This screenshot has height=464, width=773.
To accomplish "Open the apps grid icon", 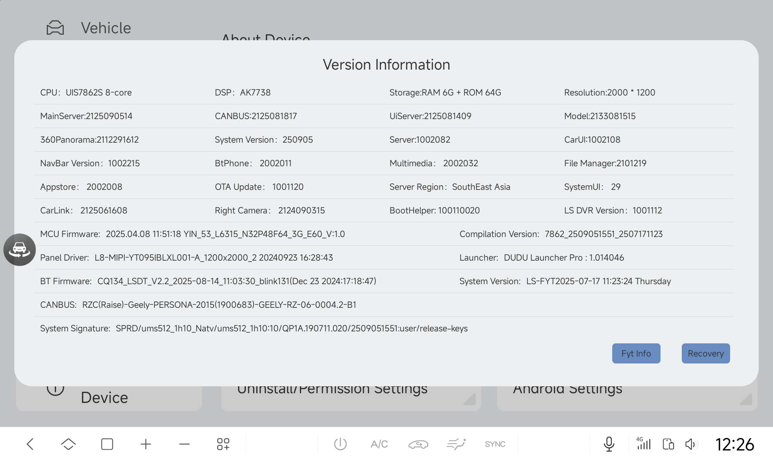I will [223, 444].
